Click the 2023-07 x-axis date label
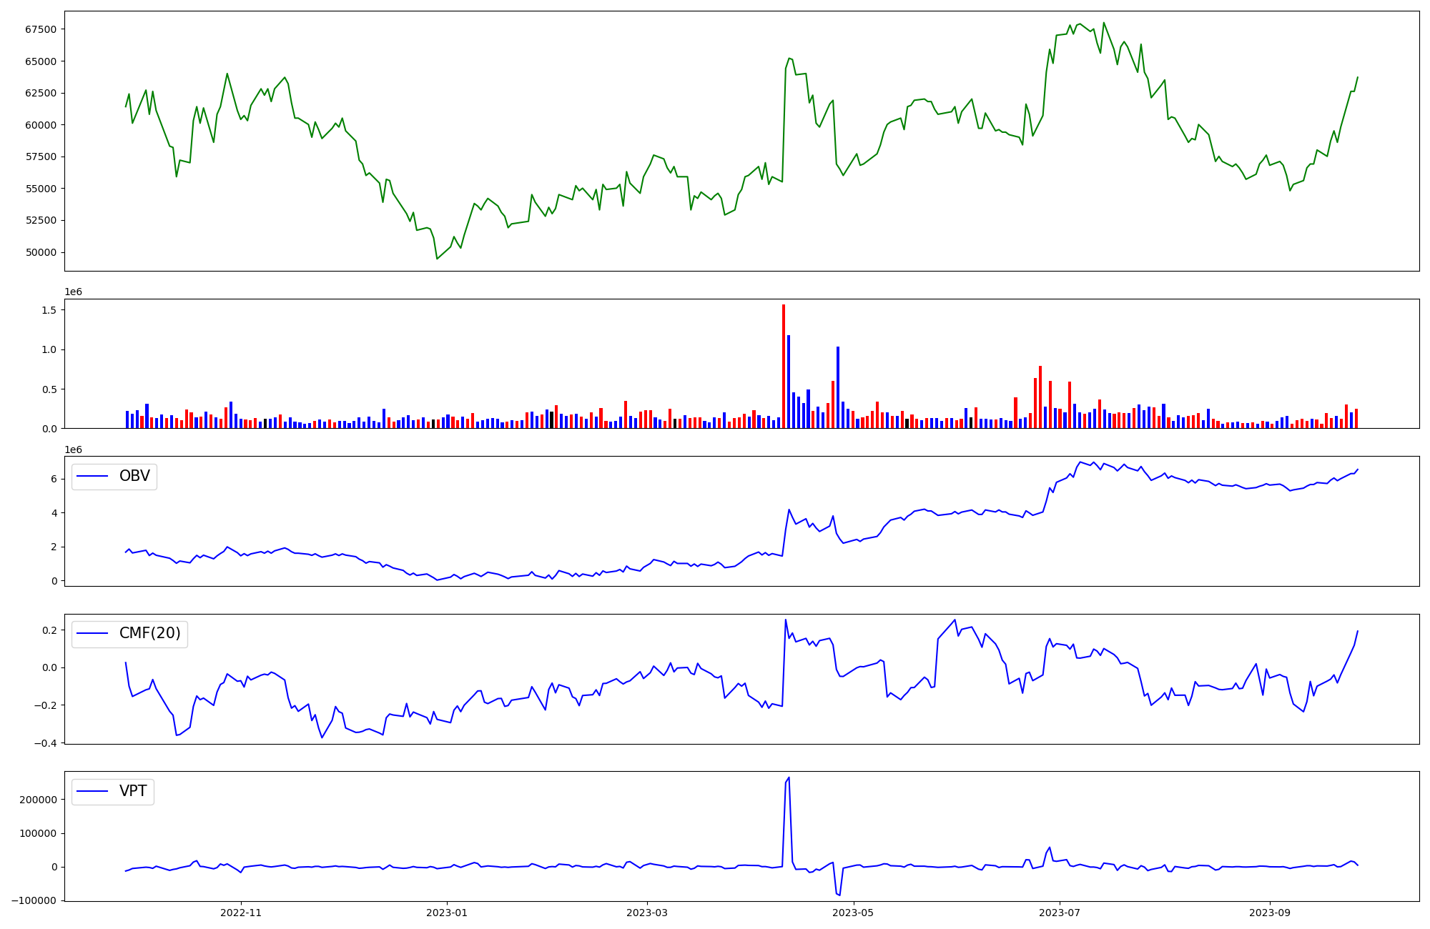The image size is (1430, 929). click(x=1059, y=913)
